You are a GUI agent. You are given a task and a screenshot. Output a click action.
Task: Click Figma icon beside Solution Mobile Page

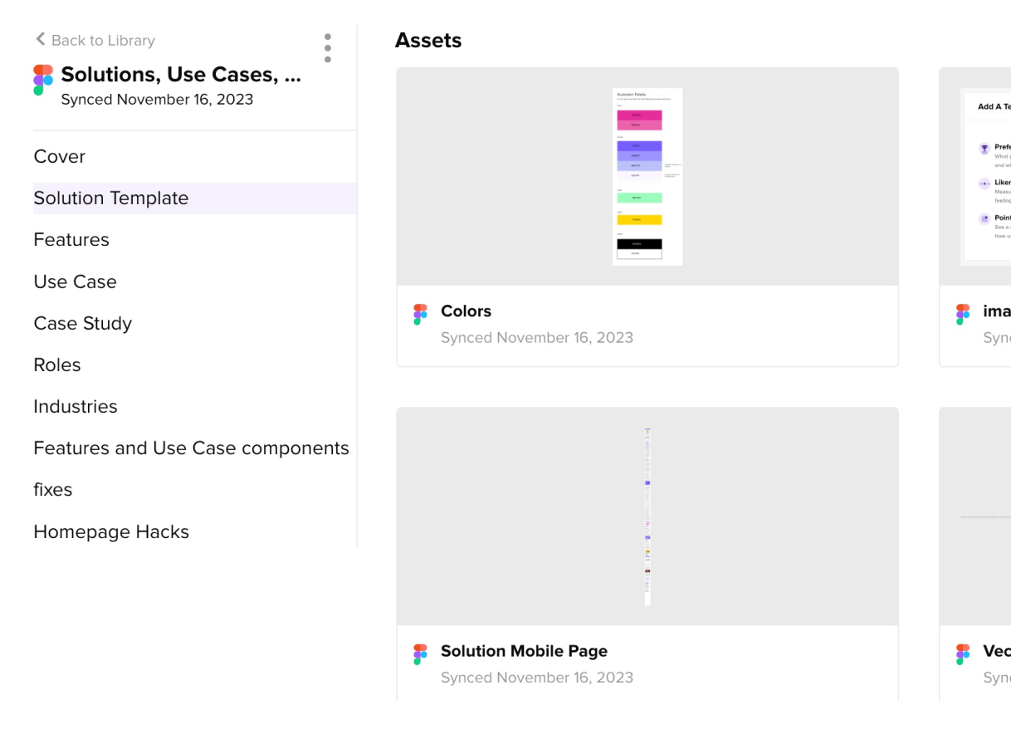point(421,653)
